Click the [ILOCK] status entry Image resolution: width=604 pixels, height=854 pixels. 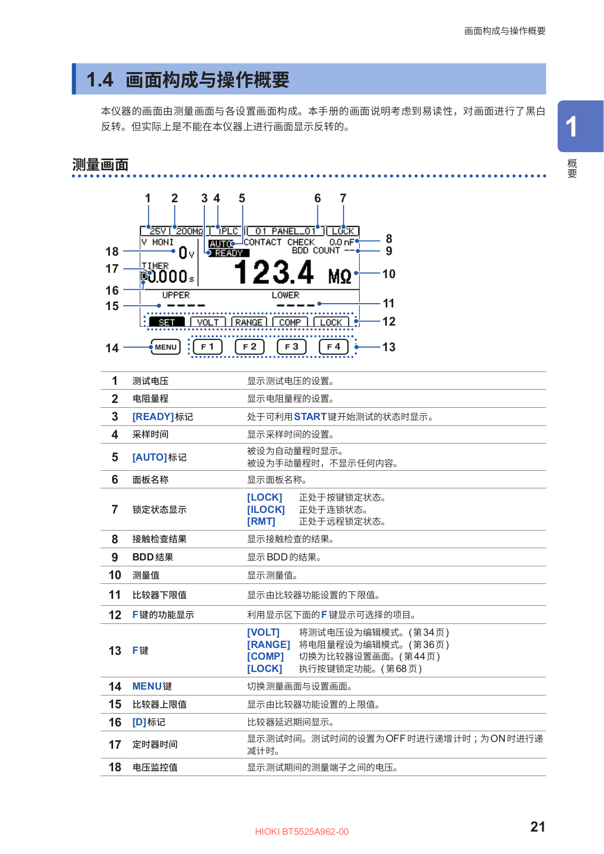266,510
